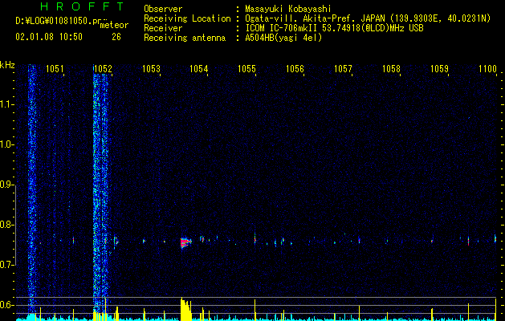Click the date stamp 02.01.08 10:50
The width and height of the screenshot is (505, 321).
pos(49,37)
